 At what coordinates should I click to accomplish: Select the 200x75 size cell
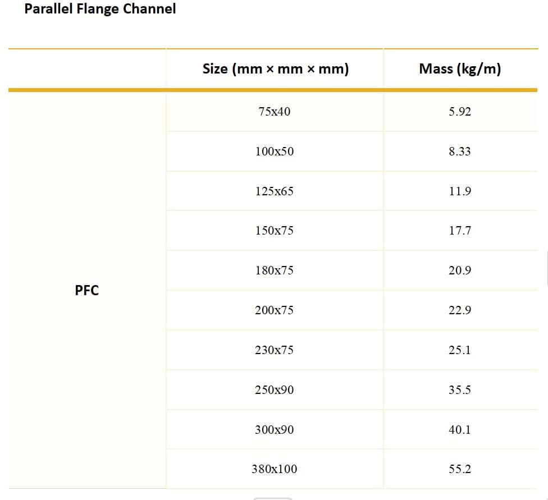tap(275, 310)
